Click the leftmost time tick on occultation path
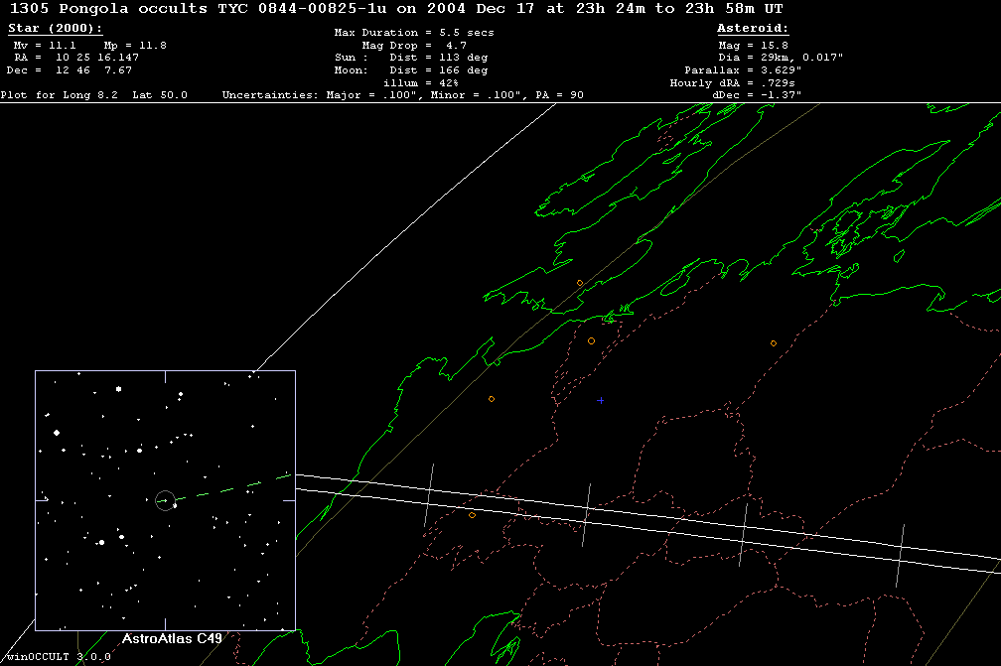 pos(429,495)
